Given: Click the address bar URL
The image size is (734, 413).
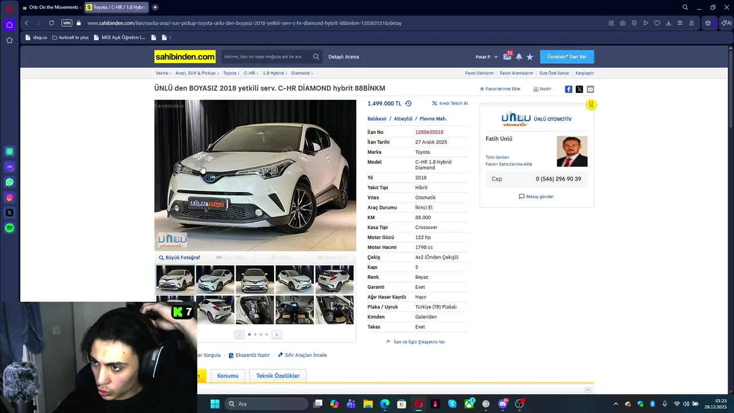Looking at the screenshot, I should [244, 23].
